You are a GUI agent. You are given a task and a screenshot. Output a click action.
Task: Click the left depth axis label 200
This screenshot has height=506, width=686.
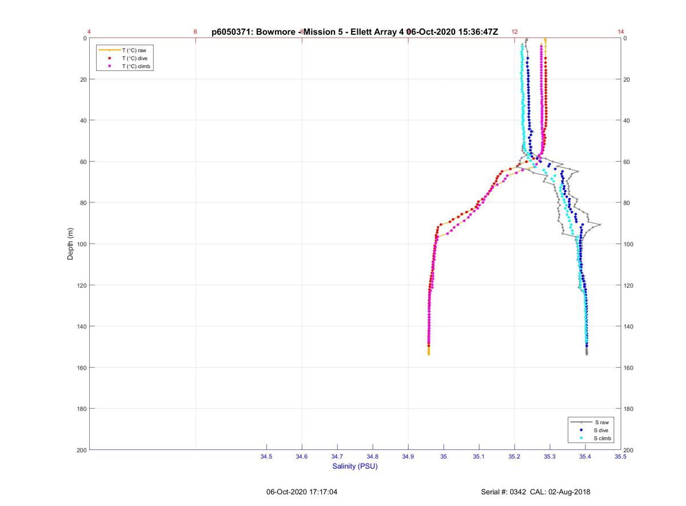point(81,450)
